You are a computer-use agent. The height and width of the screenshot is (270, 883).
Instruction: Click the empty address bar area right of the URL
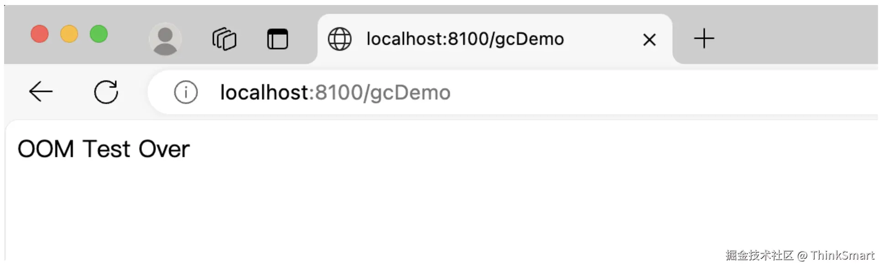[661, 93]
